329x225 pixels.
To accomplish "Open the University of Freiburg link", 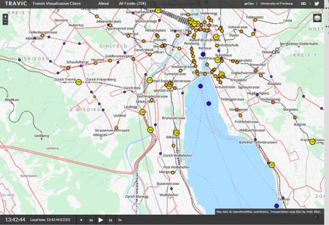I will click(x=277, y=3).
